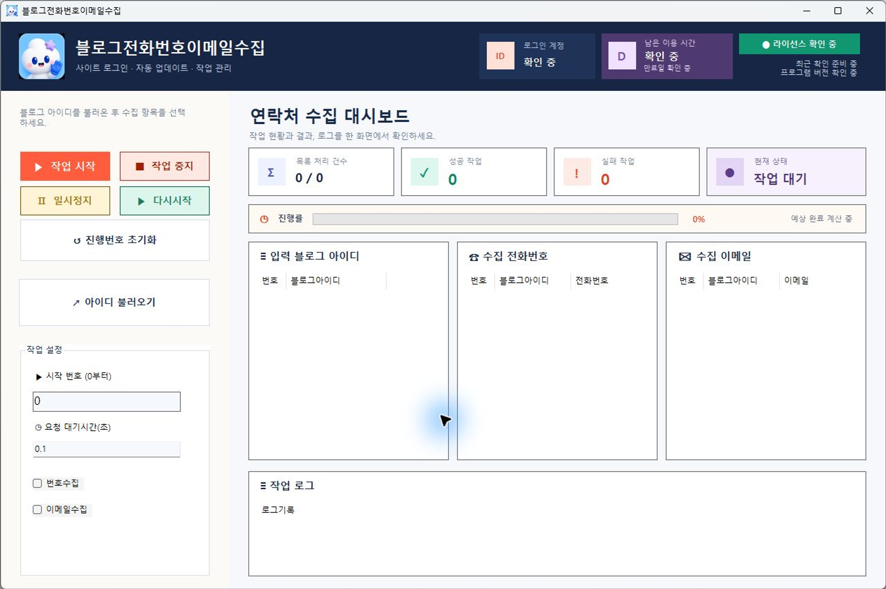Click the triangle icon beside 시작 번호

tap(39, 377)
